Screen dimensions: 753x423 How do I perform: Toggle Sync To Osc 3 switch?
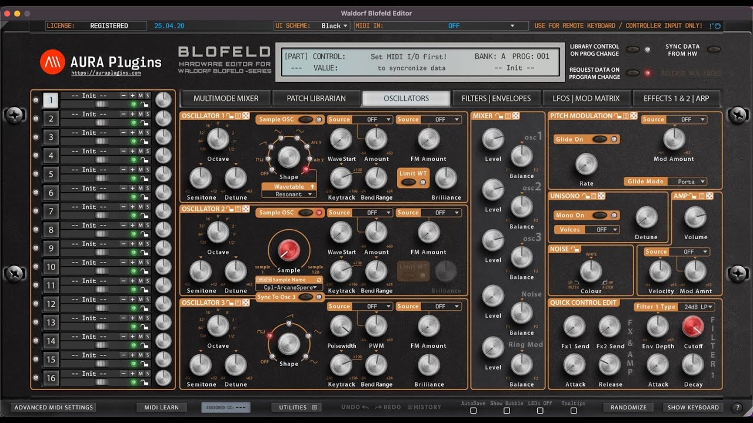coord(306,297)
